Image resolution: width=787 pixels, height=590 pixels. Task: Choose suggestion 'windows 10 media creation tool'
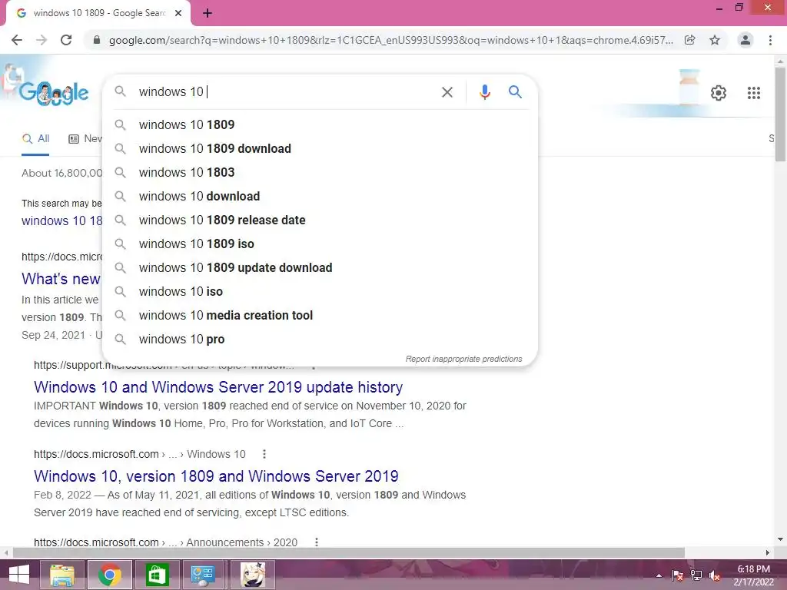pos(320,315)
